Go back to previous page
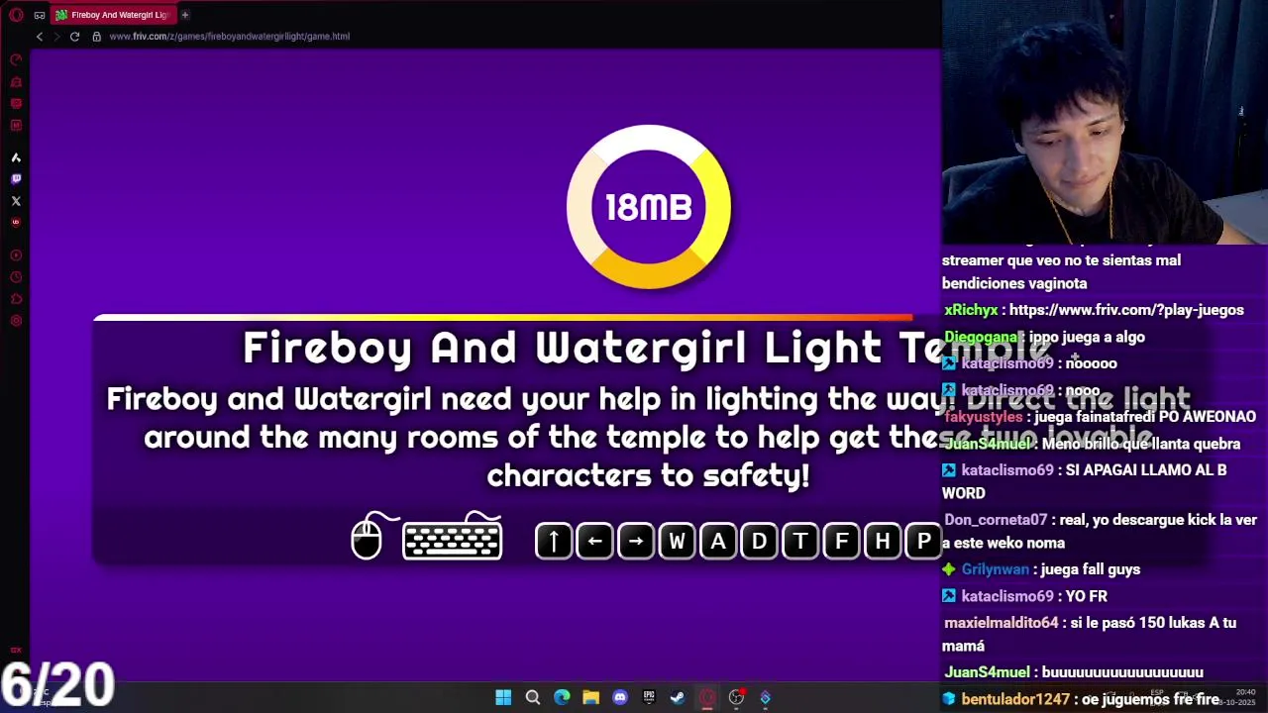Image resolution: width=1268 pixels, height=713 pixels. (40, 37)
